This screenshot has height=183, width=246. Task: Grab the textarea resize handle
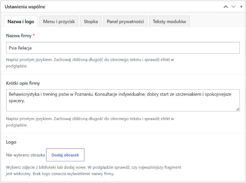click(x=238, y=109)
